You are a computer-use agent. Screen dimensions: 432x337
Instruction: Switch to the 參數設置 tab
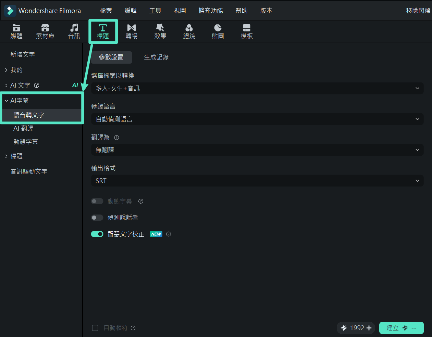click(x=111, y=57)
